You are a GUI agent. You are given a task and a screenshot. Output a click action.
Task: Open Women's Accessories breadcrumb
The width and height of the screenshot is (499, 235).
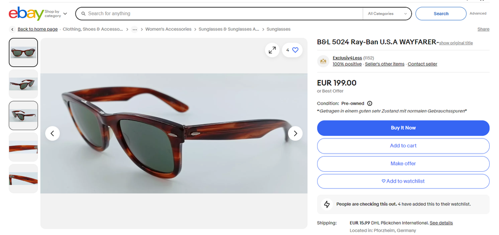tap(168, 29)
